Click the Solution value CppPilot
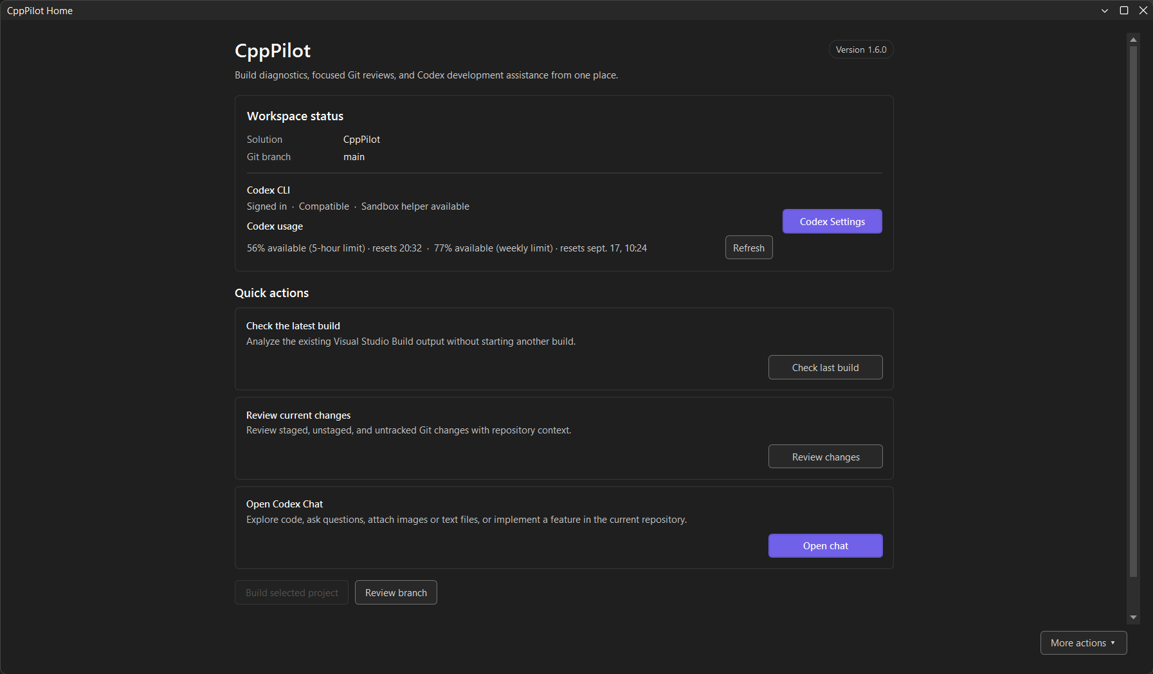Viewport: 1153px width, 674px height. tap(361, 140)
